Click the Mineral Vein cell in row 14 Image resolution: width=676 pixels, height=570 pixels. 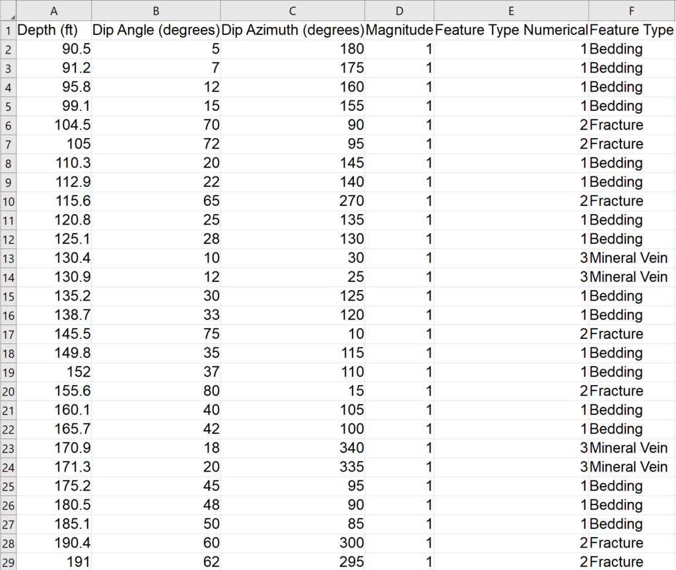pyautogui.click(x=628, y=277)
